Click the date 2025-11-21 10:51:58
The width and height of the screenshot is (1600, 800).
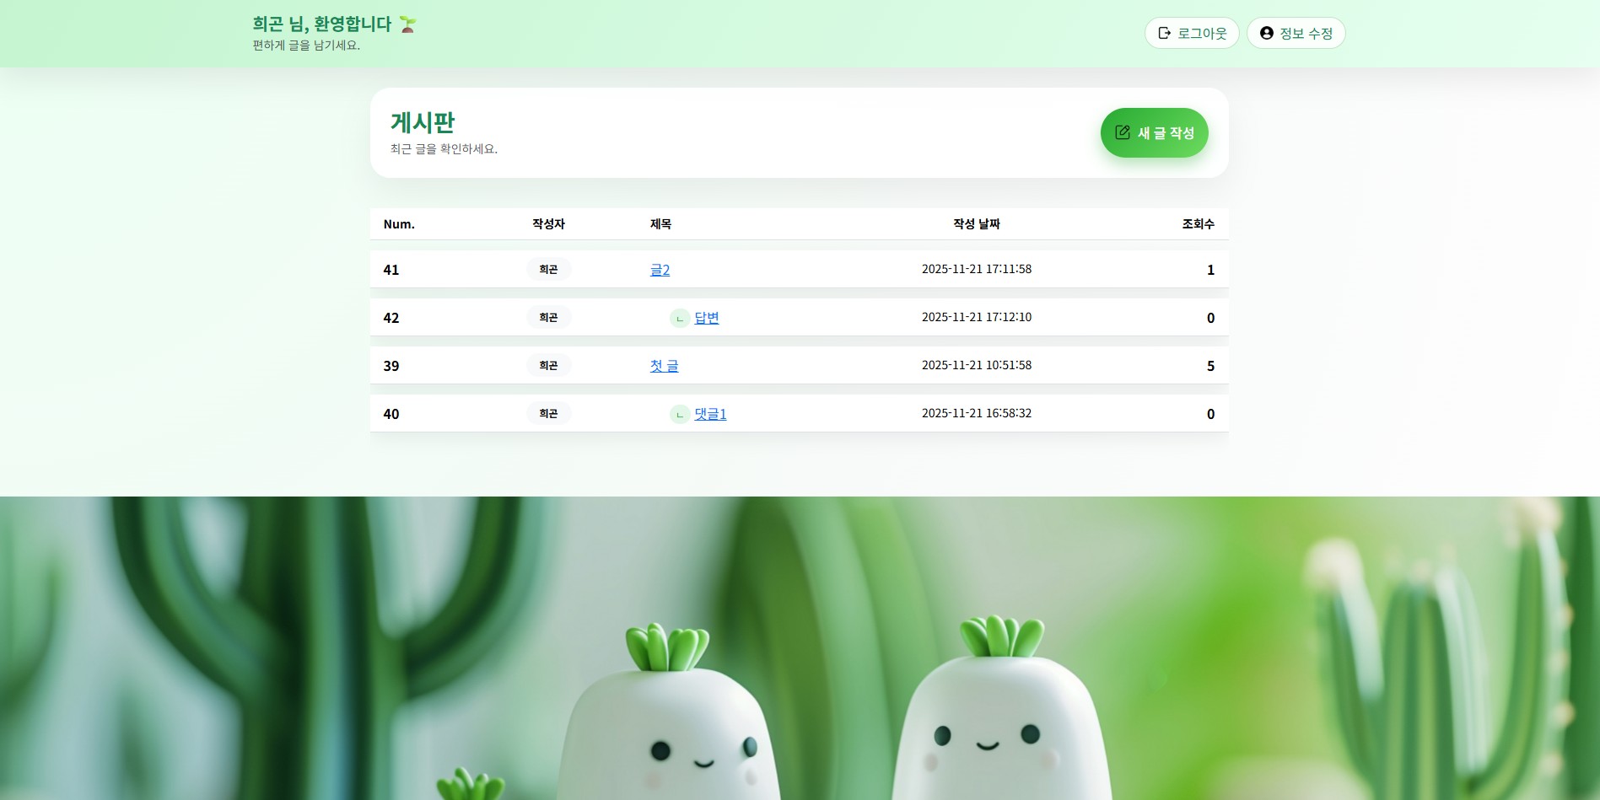[x=977, y=365]
